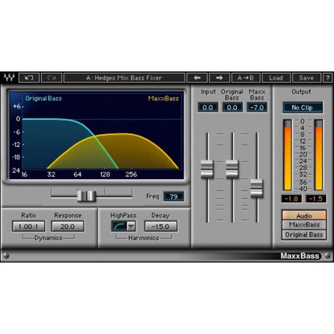Click the right output level meter
This screenshot has height=334, width=334.
point(319,155)
